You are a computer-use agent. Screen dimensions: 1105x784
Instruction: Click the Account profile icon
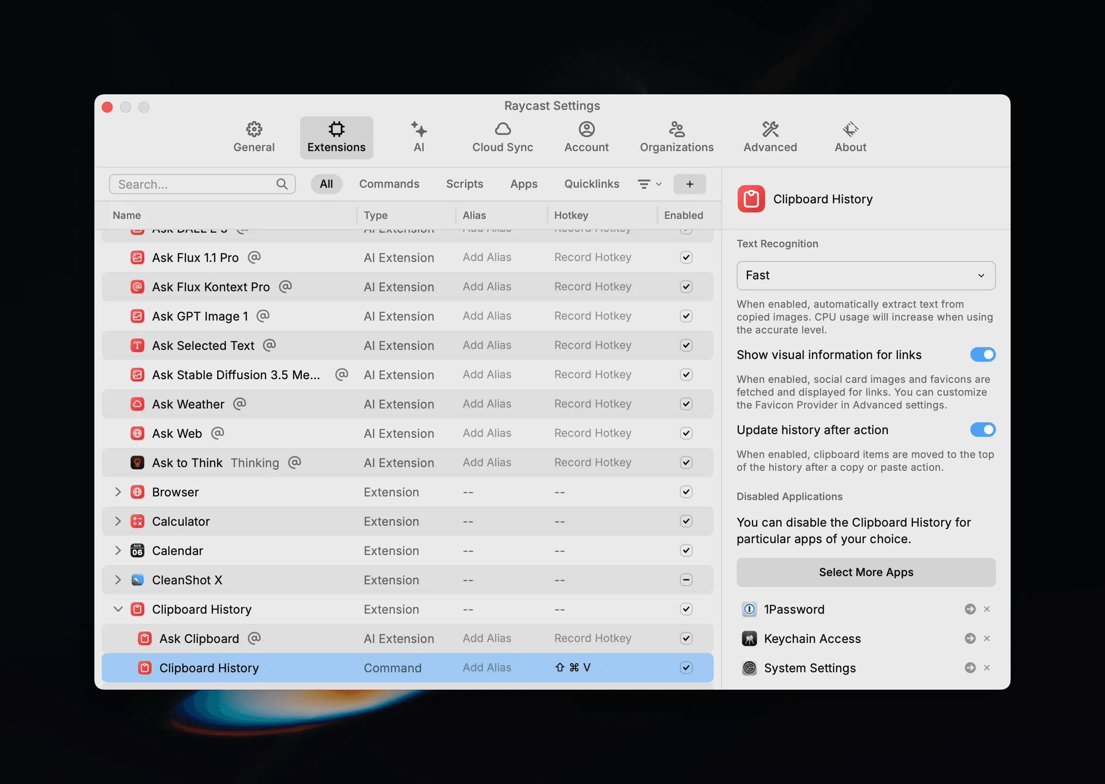(586, 129)
